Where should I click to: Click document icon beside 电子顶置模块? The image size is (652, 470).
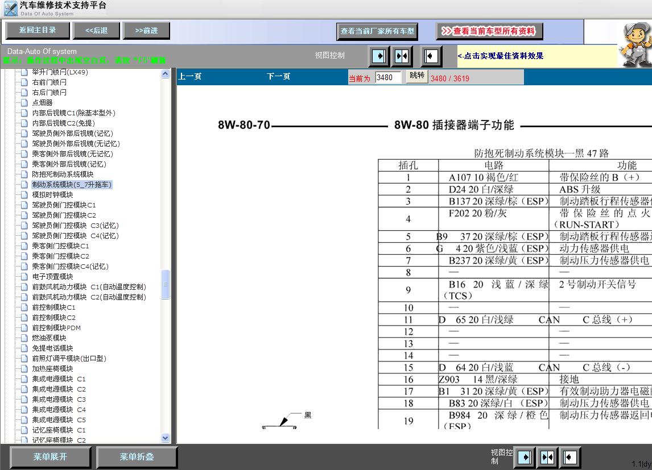pos(24,277)
